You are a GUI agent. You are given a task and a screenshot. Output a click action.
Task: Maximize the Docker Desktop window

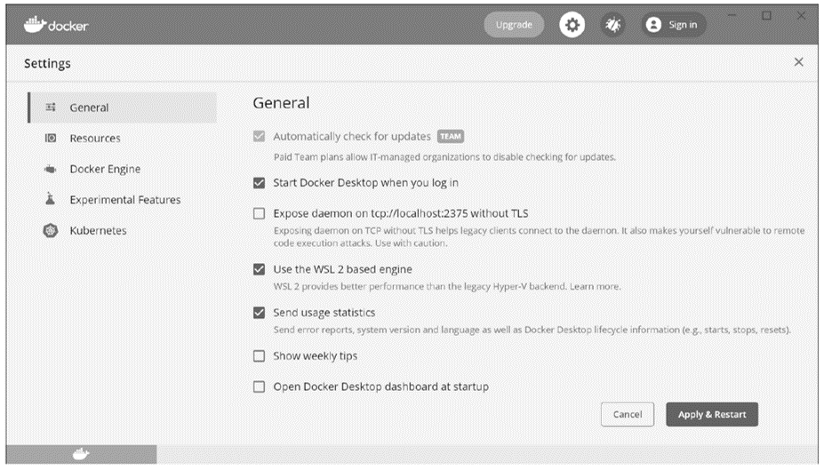tap(767, 16)
